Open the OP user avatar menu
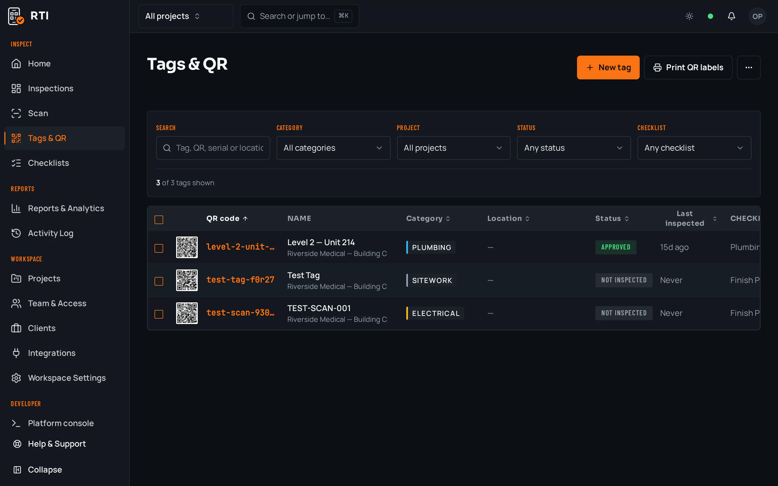The height and width of the screenshot is (486, 778). click(757, 16)
